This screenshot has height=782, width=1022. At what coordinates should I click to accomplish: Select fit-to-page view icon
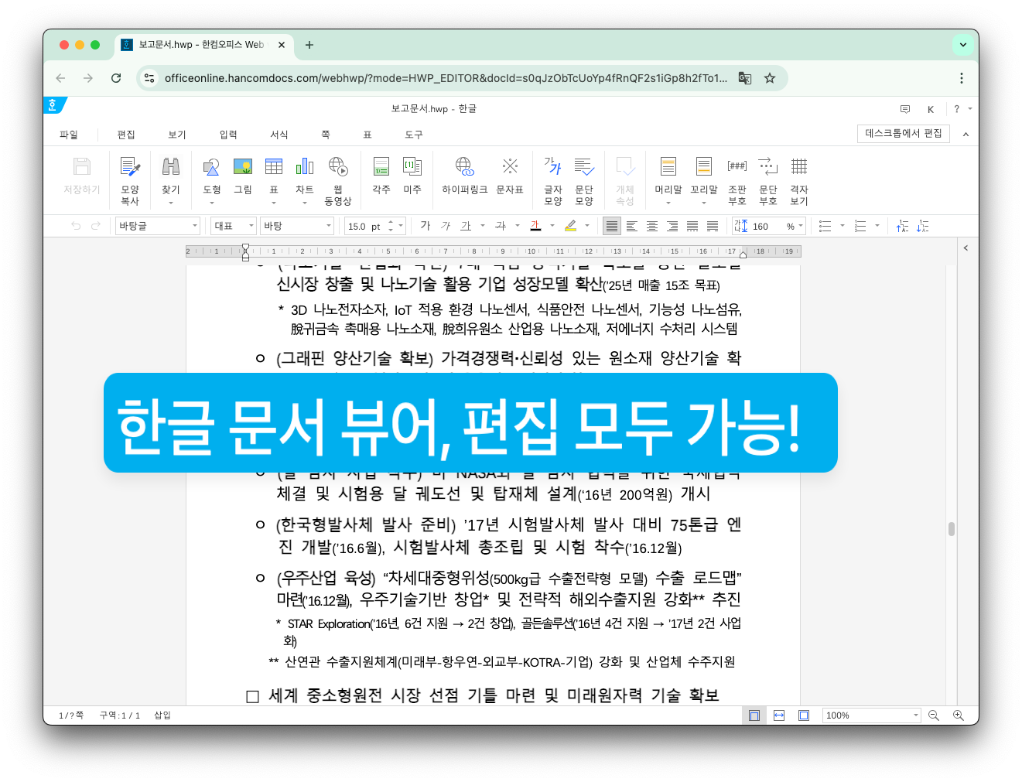pyautogui.click(x=804, y=715)
